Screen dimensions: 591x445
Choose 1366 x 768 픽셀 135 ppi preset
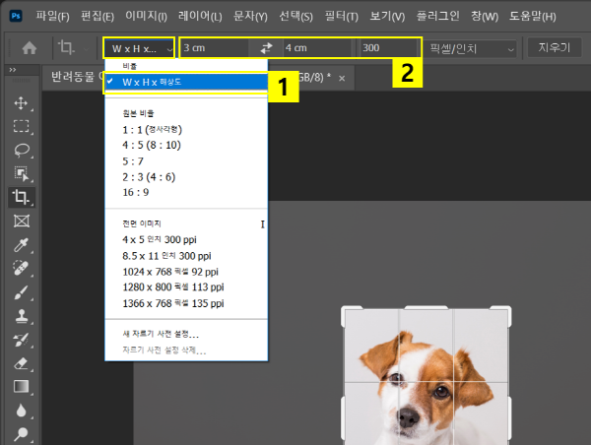point(186,303)
